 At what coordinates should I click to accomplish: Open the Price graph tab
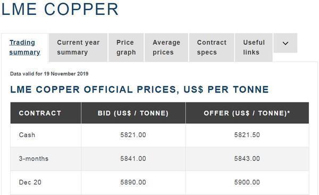pyautogui.click(x=126, y=47)
